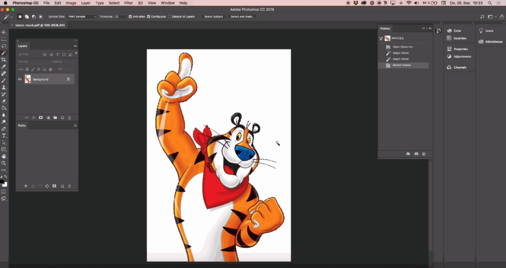Choose Add to Selection mode
This screenshot has width=506, height=268.
click(x=27, y=16)
